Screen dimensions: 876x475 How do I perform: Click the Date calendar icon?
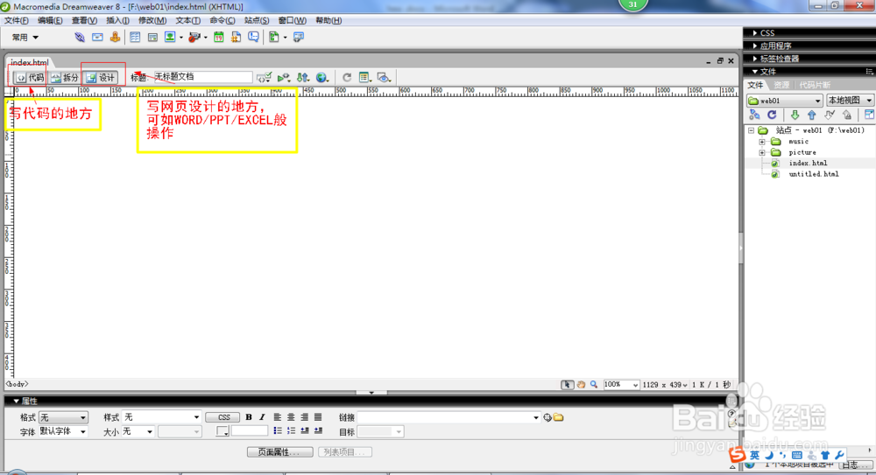pyautogui.click(x=218, y=38)
